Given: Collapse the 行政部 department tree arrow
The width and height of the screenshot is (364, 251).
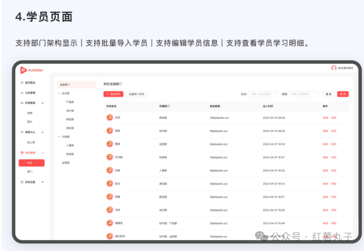Looking at the screenshot, I should 59,137.
